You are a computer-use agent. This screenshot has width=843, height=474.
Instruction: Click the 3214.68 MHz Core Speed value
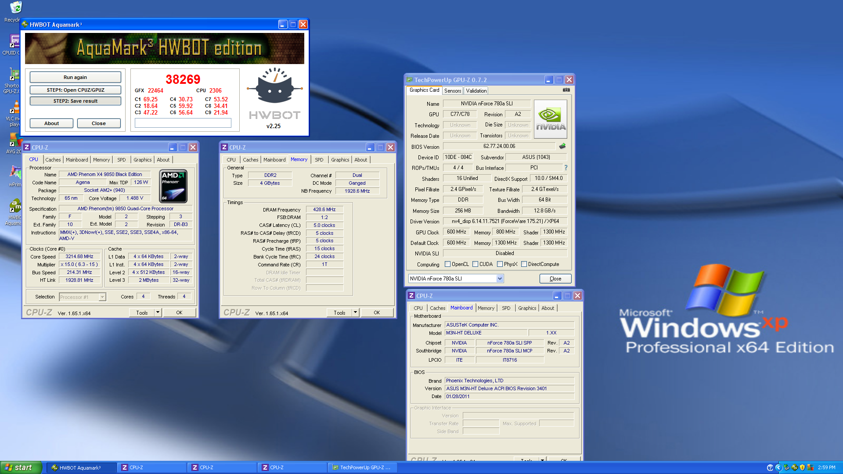79,256
